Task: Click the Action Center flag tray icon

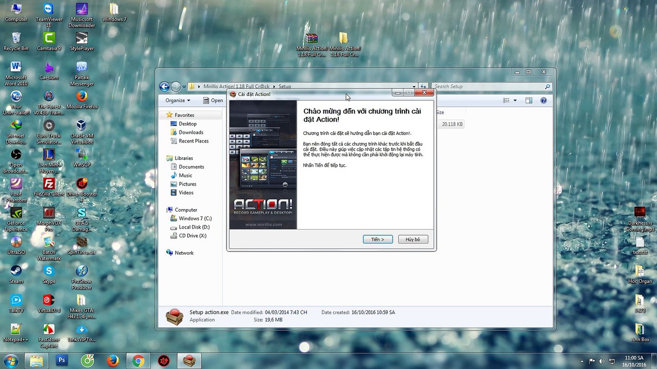Action: point(592,361)
